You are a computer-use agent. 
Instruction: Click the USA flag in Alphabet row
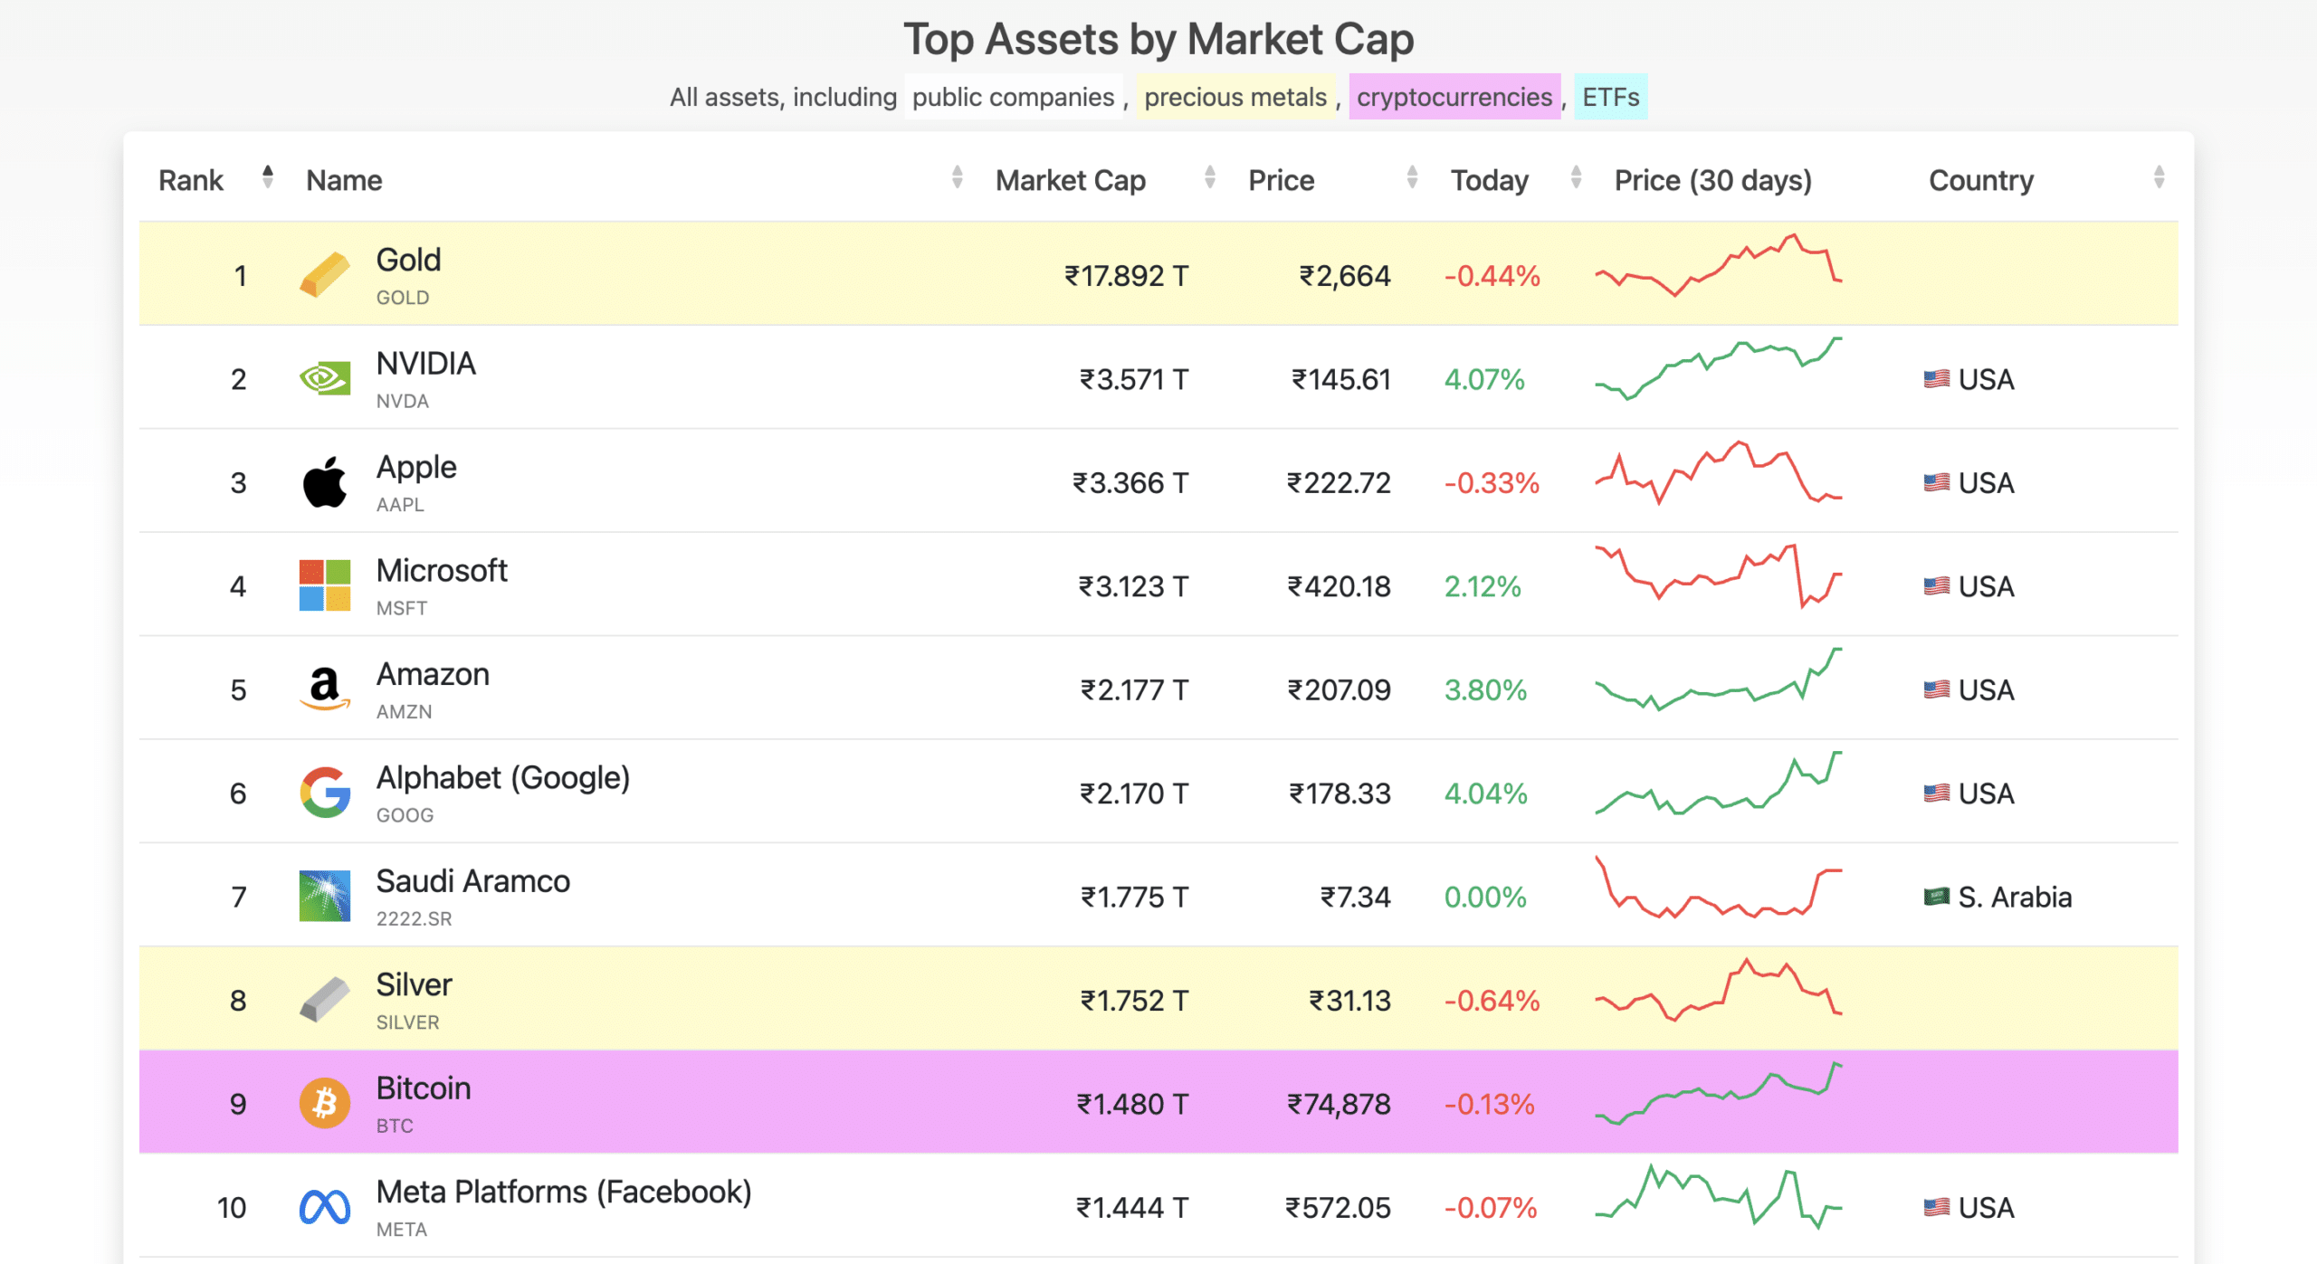[x=1936, y=794]
